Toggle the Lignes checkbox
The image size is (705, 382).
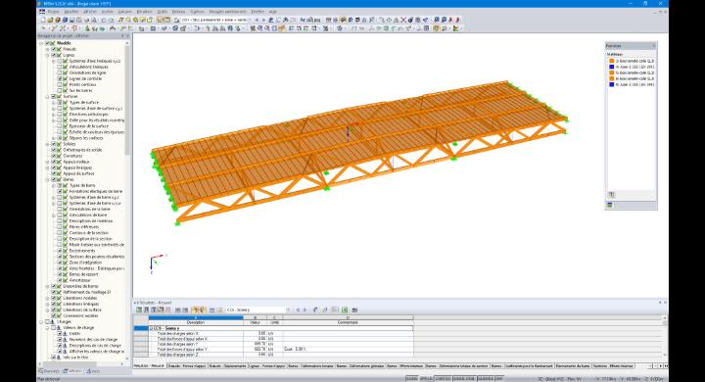(x=54, y=55)
